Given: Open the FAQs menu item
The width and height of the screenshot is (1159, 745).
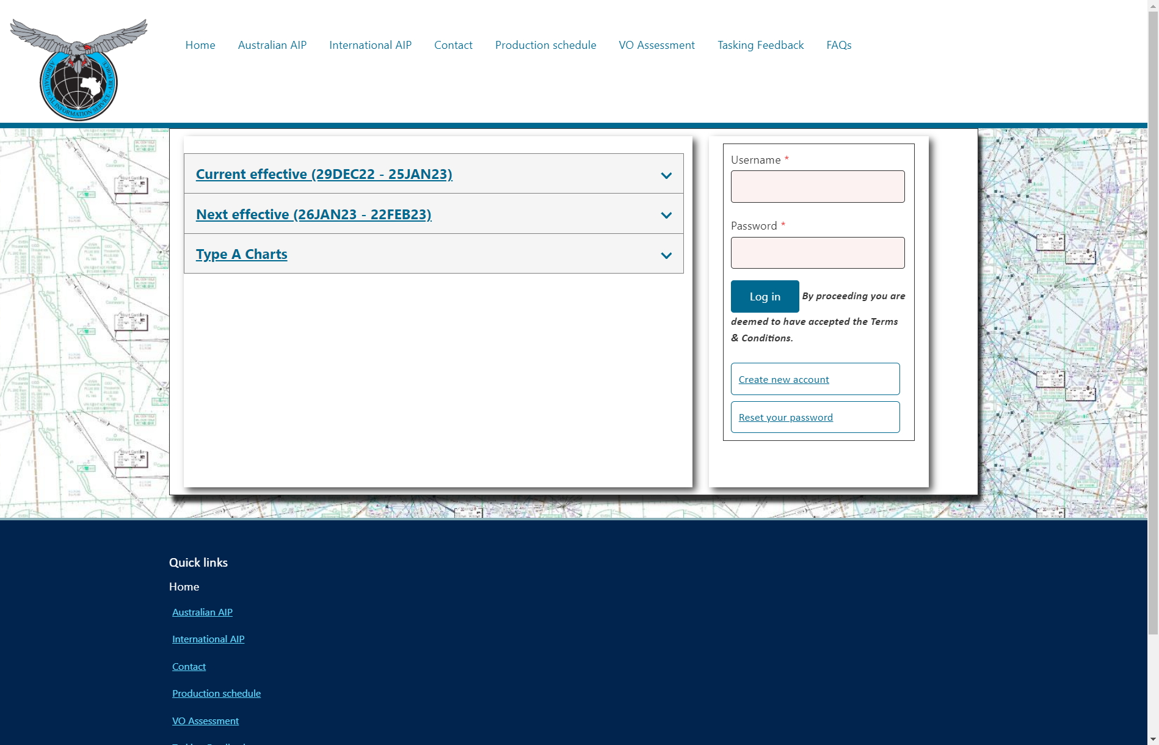Looking at the screenshot, I should [838, 45].
